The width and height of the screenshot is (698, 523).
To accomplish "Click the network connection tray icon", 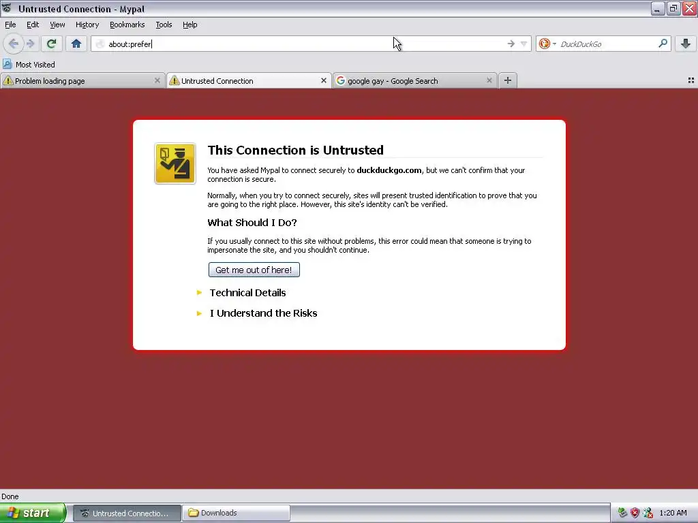I will [648, 513].
